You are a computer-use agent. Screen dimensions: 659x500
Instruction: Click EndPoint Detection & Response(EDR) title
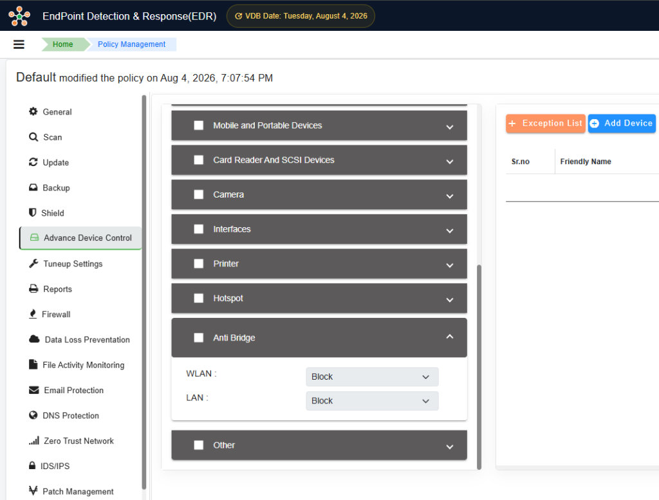[x=129, y=16]
